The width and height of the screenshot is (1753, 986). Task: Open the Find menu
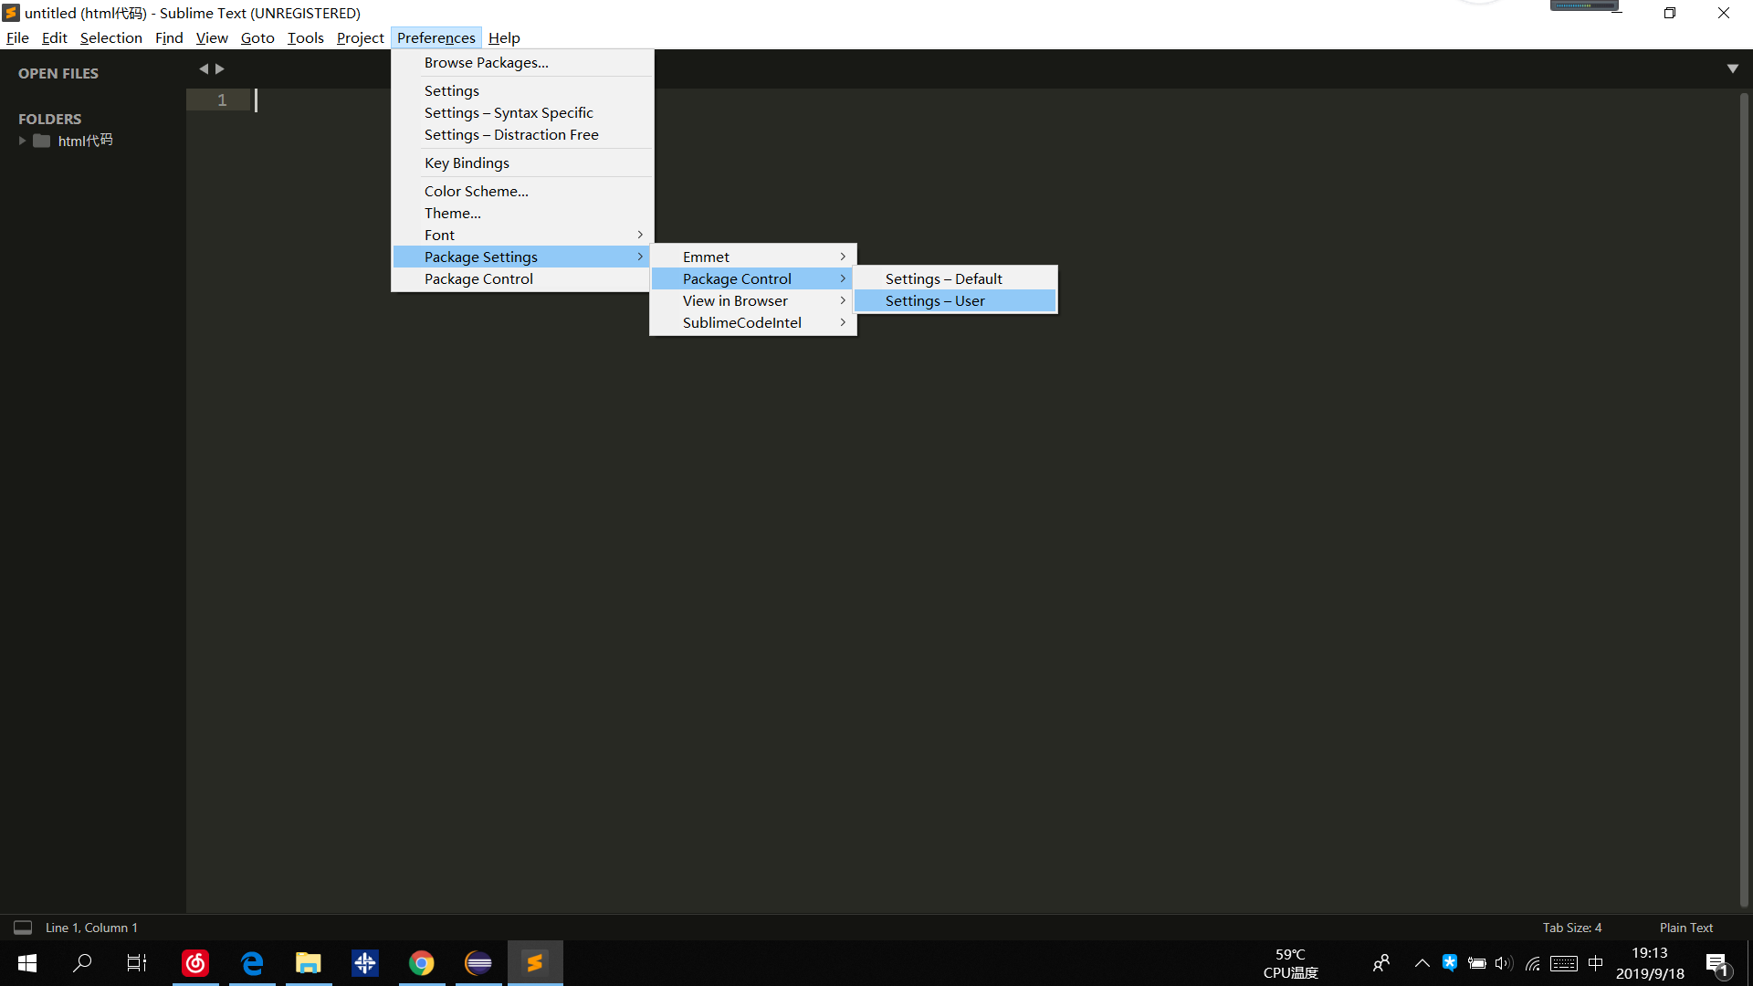[x=169, y=37]
